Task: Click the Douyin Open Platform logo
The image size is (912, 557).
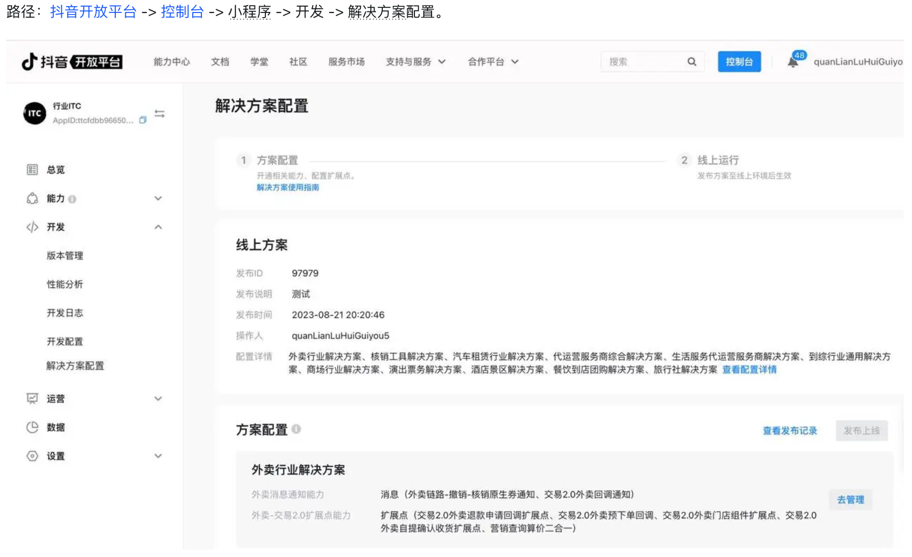Action: tap(72, 62)
